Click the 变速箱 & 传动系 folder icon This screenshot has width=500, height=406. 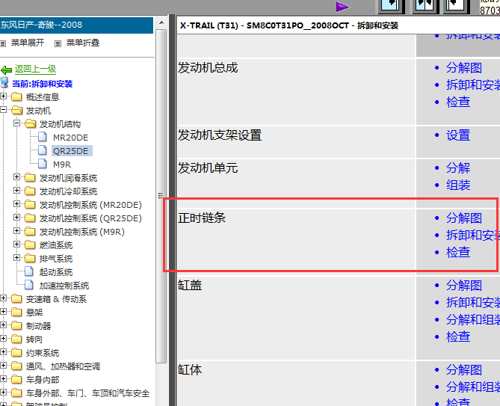tap(16, 299)
